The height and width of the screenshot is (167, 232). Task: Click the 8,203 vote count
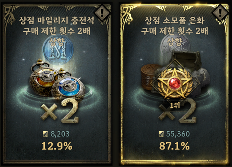[x=60, y=134]
